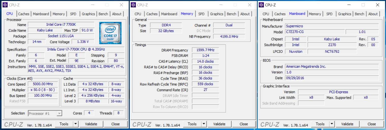This screenshot has width=386, height=130.
Task: Minimize the right CPU-Z window
Action: click(x=349, y=5)
